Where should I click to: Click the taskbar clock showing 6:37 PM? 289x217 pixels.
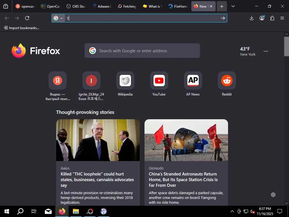[x=265, y=211]
